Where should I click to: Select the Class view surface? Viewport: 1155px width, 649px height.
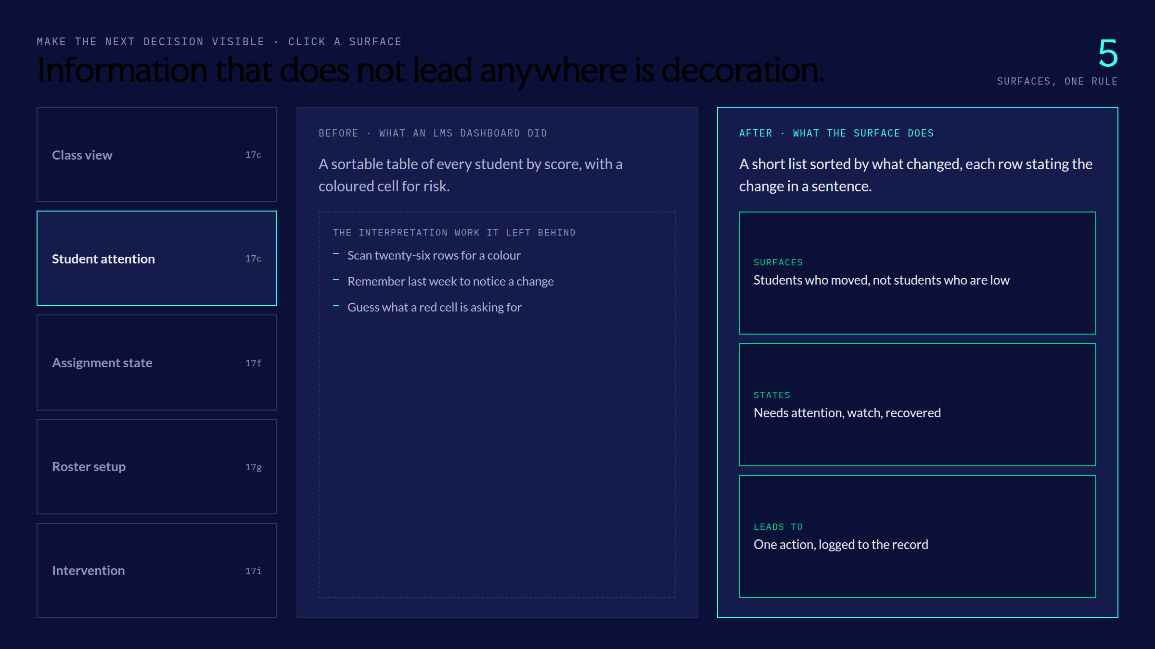[157, 154]
